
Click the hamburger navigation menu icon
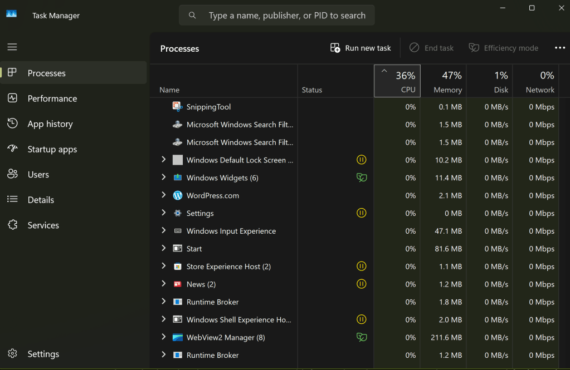(x=12, y=47)
